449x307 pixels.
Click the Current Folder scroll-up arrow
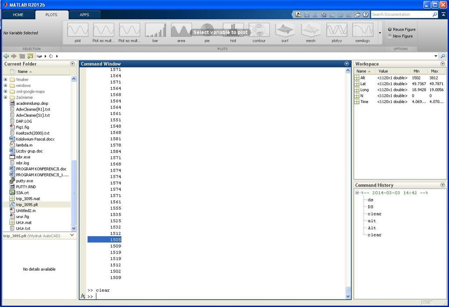(x=74, y=79)
